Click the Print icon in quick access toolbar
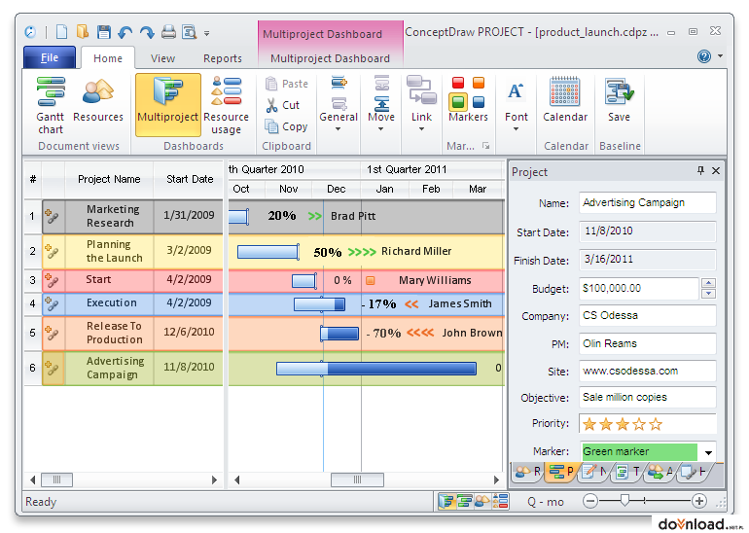Image resolution: width=749 pixels, height=533 pixels. pyautogui.click(x=168, y=32)
